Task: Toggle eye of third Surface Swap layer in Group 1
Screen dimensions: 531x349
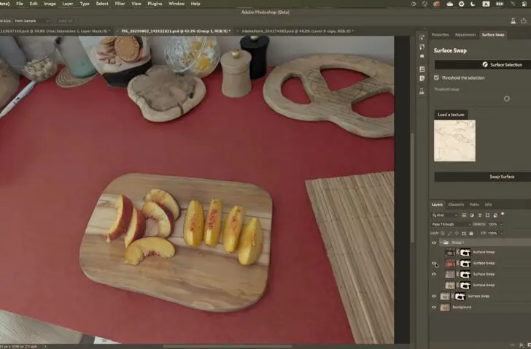Action: coord(434,274)
